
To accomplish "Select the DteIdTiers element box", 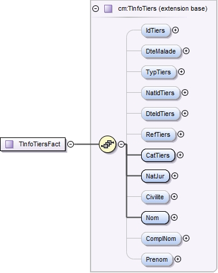I will tap(160, 114).
